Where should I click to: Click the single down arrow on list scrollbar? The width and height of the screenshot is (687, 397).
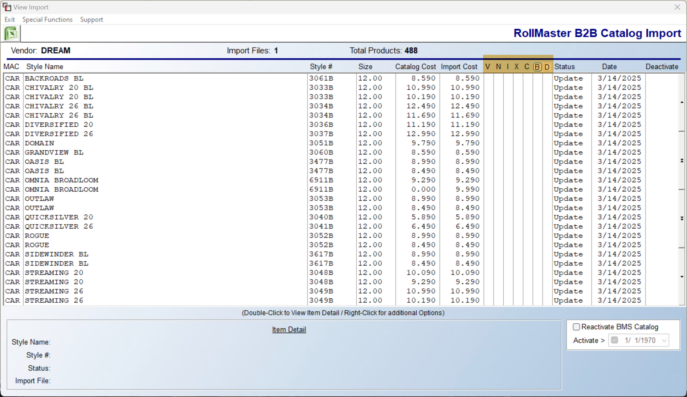(x=682, y=277)
